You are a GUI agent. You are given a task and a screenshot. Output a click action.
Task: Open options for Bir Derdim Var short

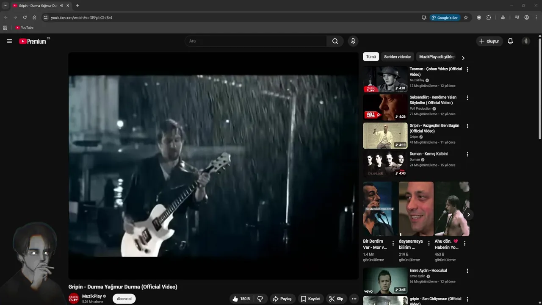coord(393,244)
